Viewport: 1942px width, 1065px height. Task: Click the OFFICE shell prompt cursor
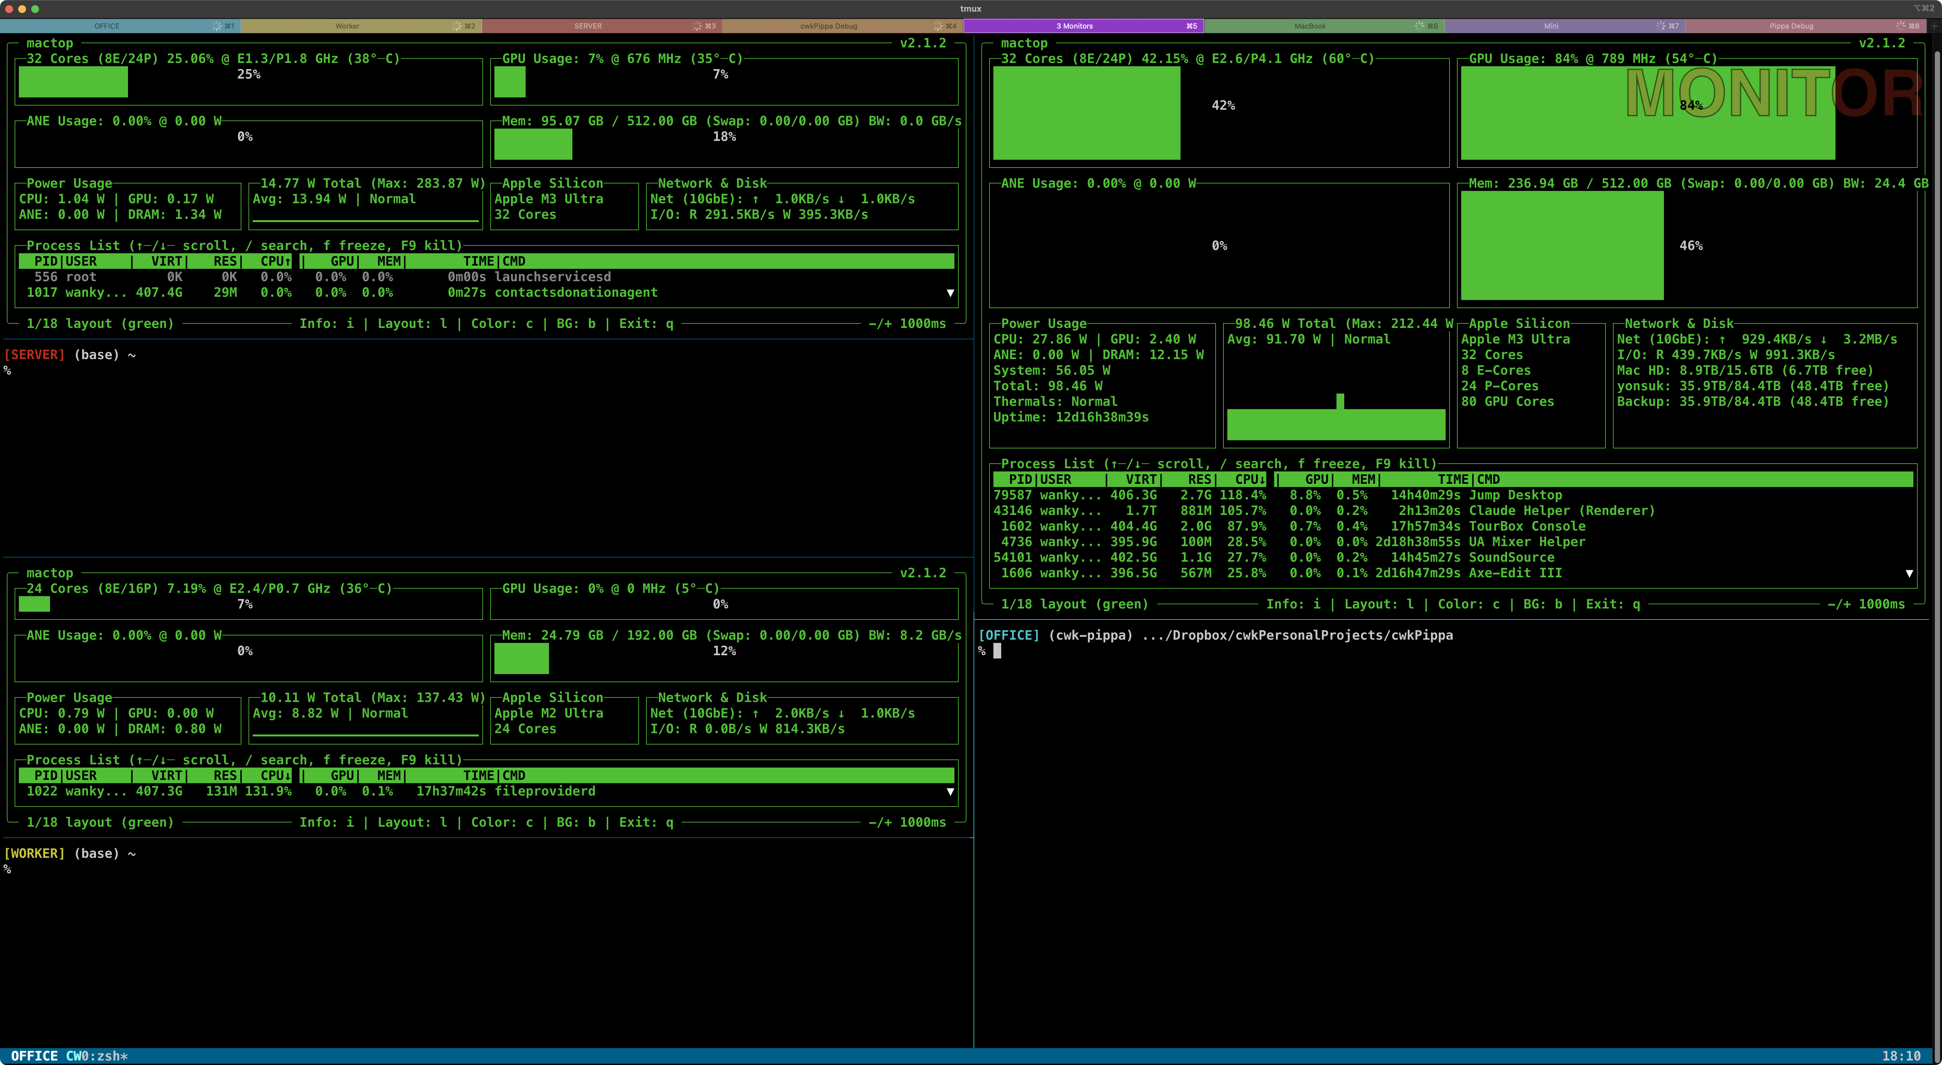pos(997,651)
